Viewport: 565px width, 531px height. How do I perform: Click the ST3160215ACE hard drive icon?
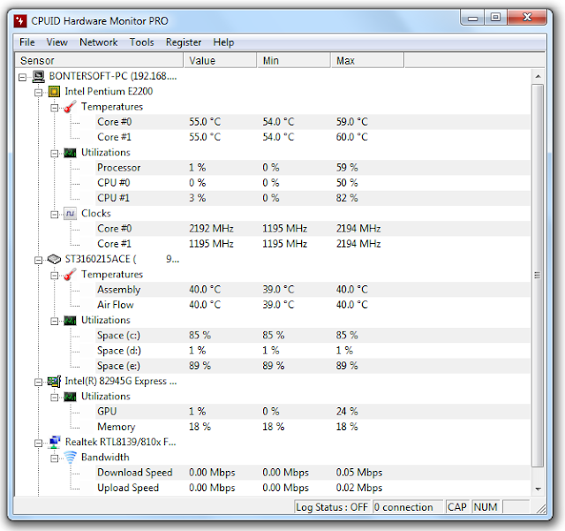click(x=54, y=260)
